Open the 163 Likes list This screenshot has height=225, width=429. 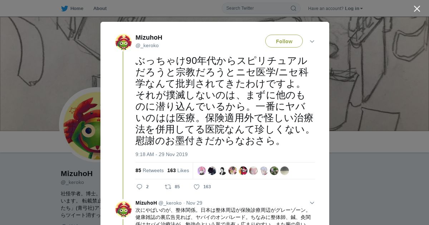[x=178, y=171]
